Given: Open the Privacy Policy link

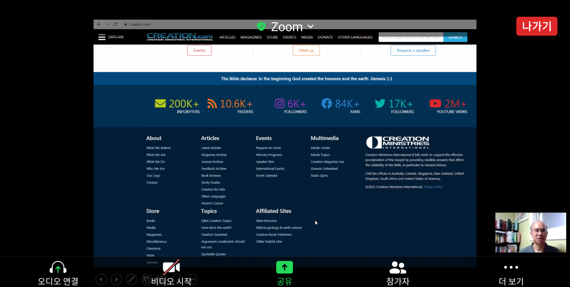Looking at the screenshot, I should click(433, 187).
